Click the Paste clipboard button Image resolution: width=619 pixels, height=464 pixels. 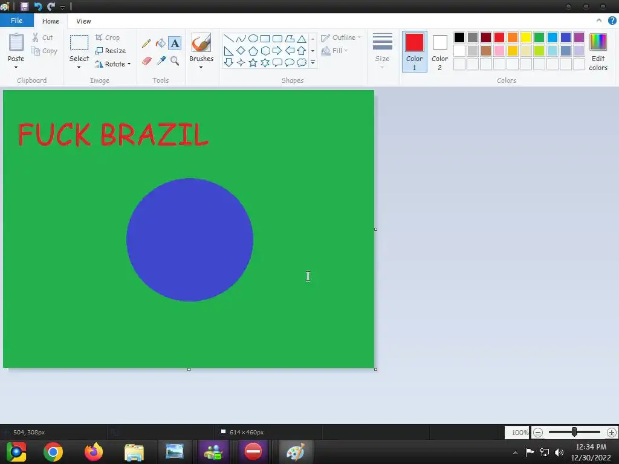[16, 47]
